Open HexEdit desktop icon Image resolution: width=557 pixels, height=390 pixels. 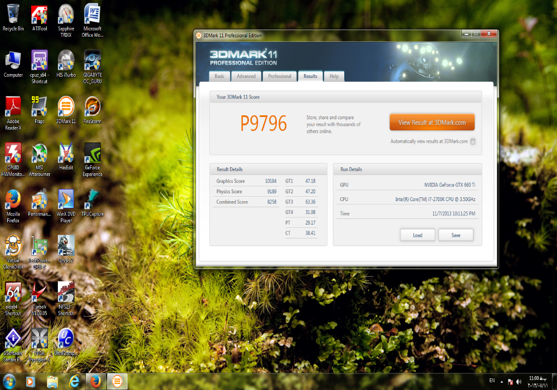(66, 157)
